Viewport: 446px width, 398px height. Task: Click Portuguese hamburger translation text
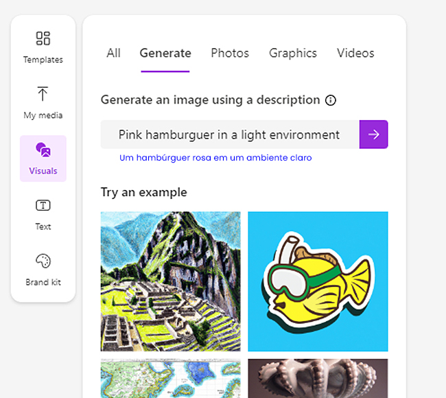(x=215, y=158)
